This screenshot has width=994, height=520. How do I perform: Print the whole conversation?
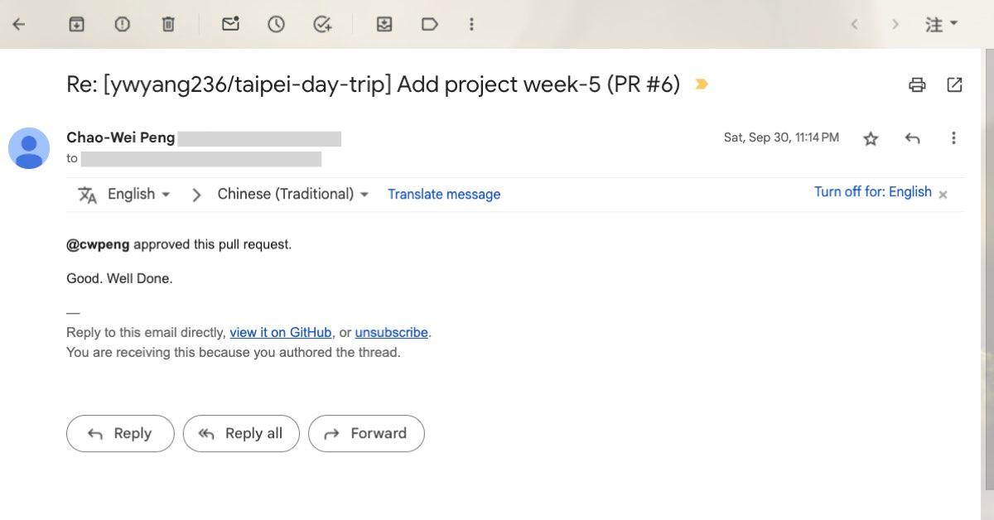917,84
